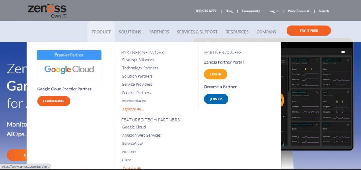Image resolution: width=361 pixels, height=170 pixels.
Task: Open the PARTNERS menu
Action: (x=159, y=32)
